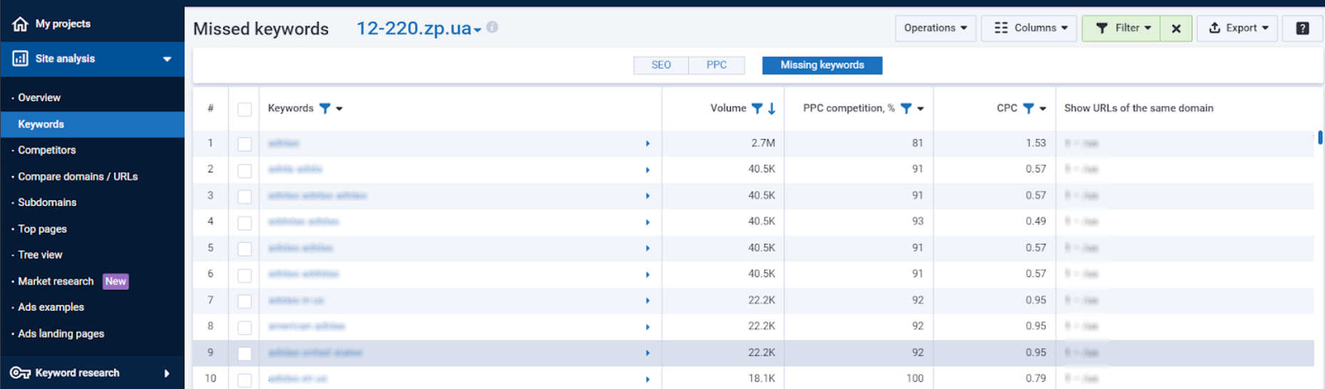
Task: Click PPC competition value 100 in row 10
Action: coord(914,378)
